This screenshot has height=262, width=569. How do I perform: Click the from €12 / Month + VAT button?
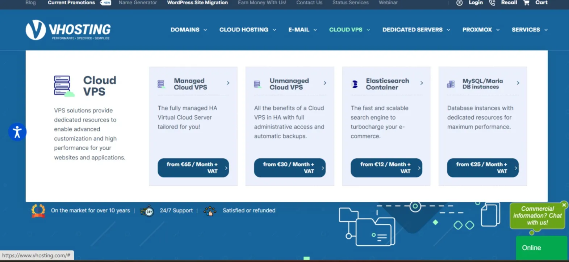point(386,168)
